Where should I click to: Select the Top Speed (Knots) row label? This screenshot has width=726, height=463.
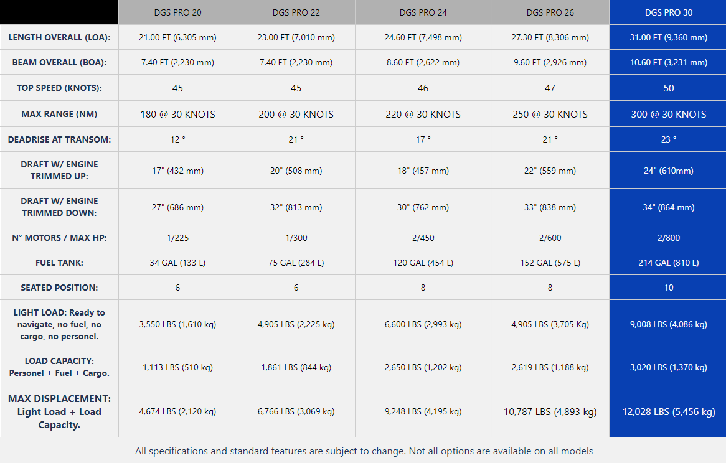(59, 88)
